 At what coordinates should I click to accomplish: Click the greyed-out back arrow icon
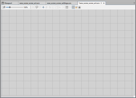(33, 7)
